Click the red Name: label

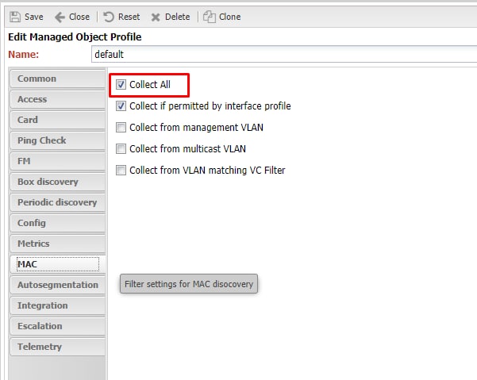(24, 55)
